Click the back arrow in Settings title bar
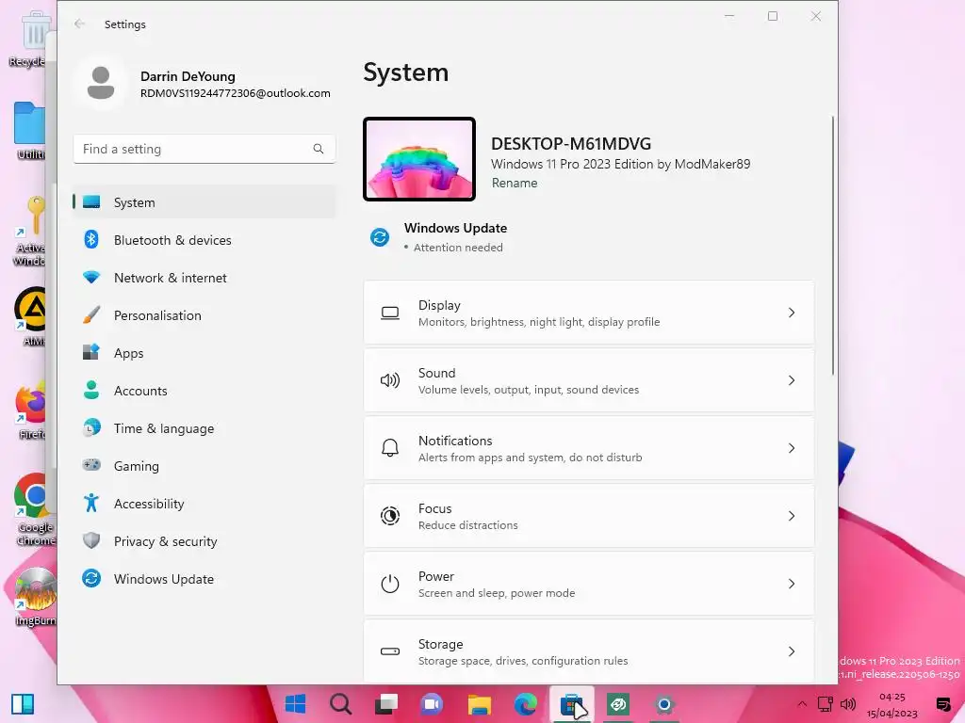 (79, 24)
